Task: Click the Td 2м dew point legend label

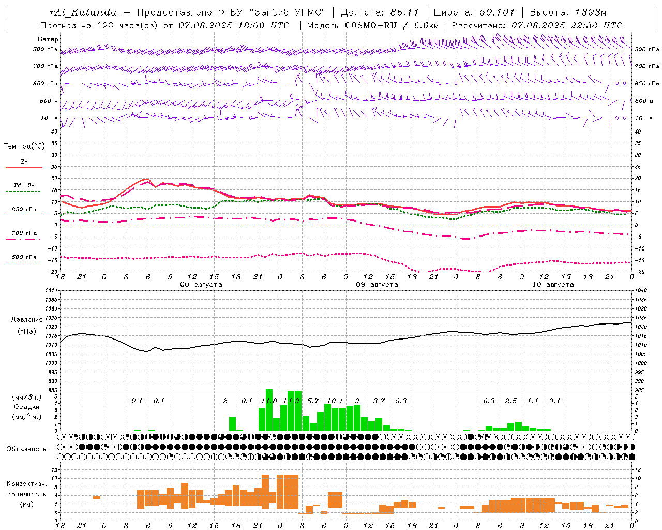Action: pyautogui.click(x=24, y=185)
